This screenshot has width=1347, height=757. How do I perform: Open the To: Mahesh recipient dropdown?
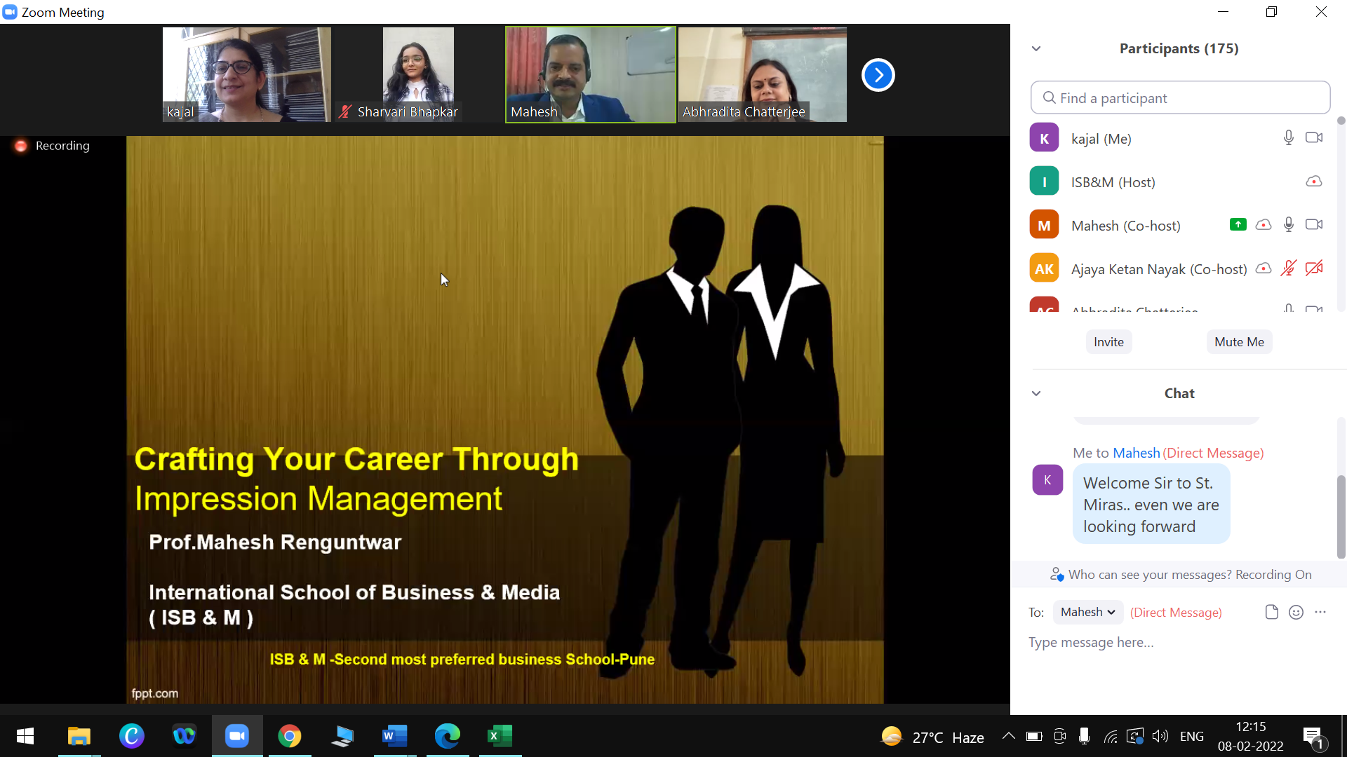pyautogui.click(x=1087, y=612)
